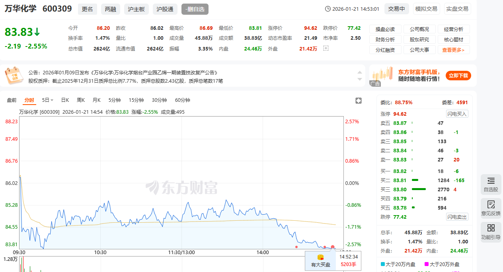This screenshot has height=272, width=503.
Task: Click the 更名 tag button
Action: coord(87,9)
